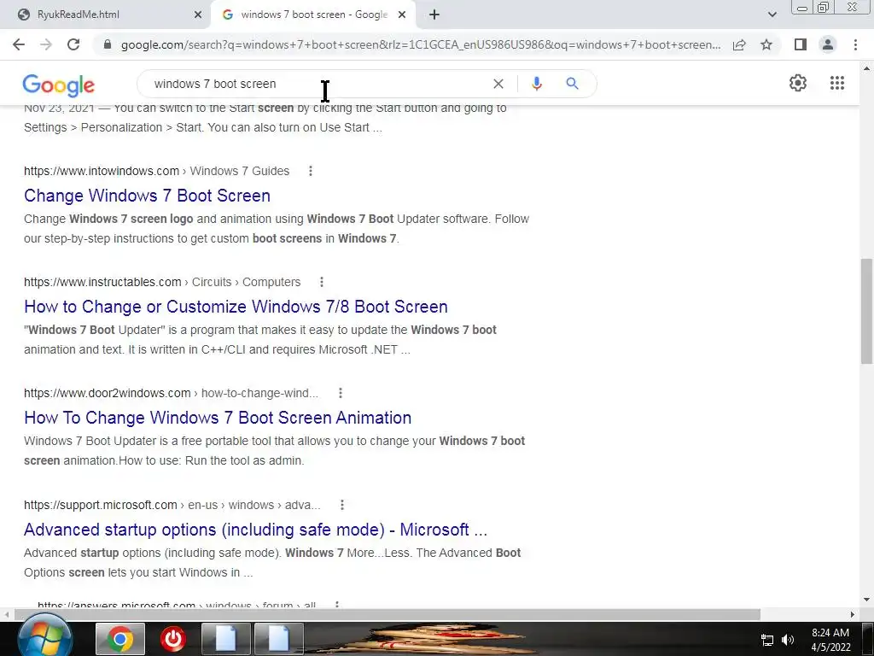This screenshot has height=656, width=874.
Task: Click the snippet starting 'Windows 7 Boot Updater is a free portable tool'
Action: coord(274,451)
